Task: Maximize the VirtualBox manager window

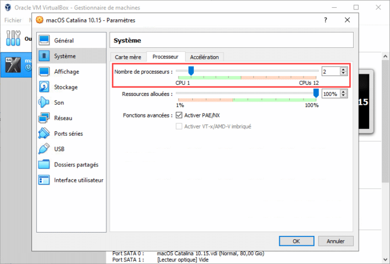Action: click(356, 8)
